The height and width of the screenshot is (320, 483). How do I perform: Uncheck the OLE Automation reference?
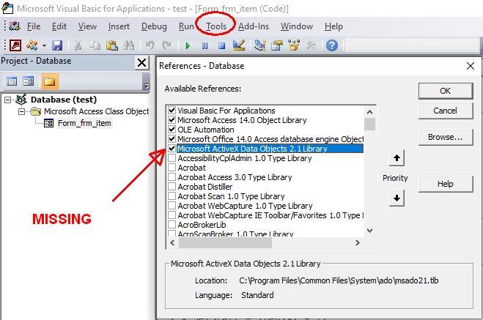[x=172, y=130]
